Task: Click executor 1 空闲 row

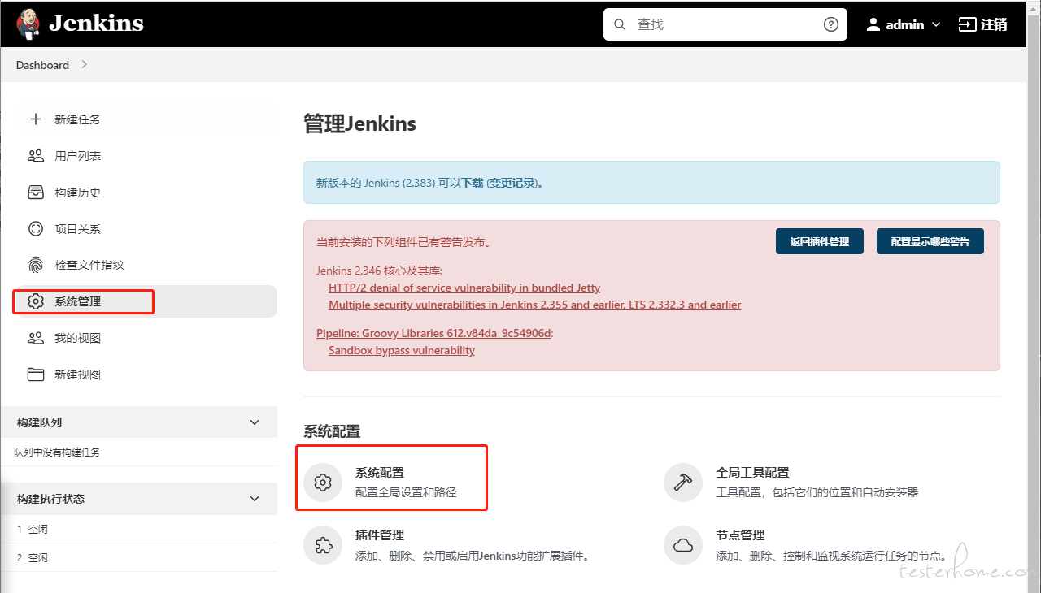Action: click(x=138, y=530)
